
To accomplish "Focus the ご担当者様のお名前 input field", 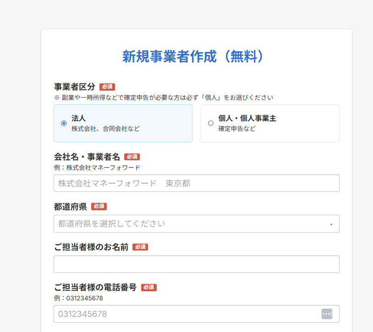I will (x=197, y=264).
